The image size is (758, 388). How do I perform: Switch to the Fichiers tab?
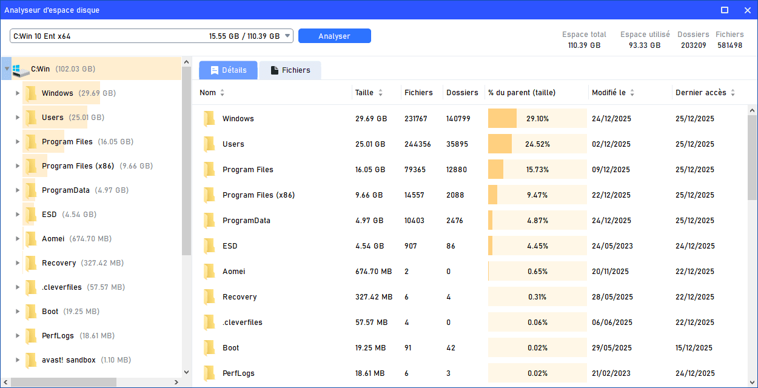(290, 70)
